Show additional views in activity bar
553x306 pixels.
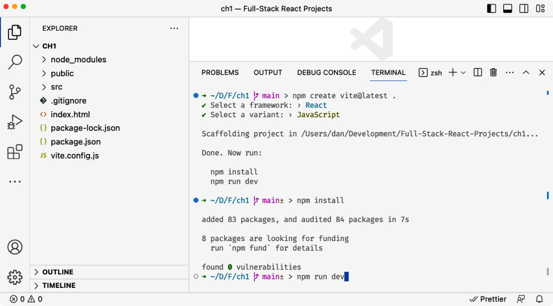coord(15,182)
